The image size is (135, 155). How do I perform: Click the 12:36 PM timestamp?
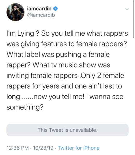click(x=18, y=148)
